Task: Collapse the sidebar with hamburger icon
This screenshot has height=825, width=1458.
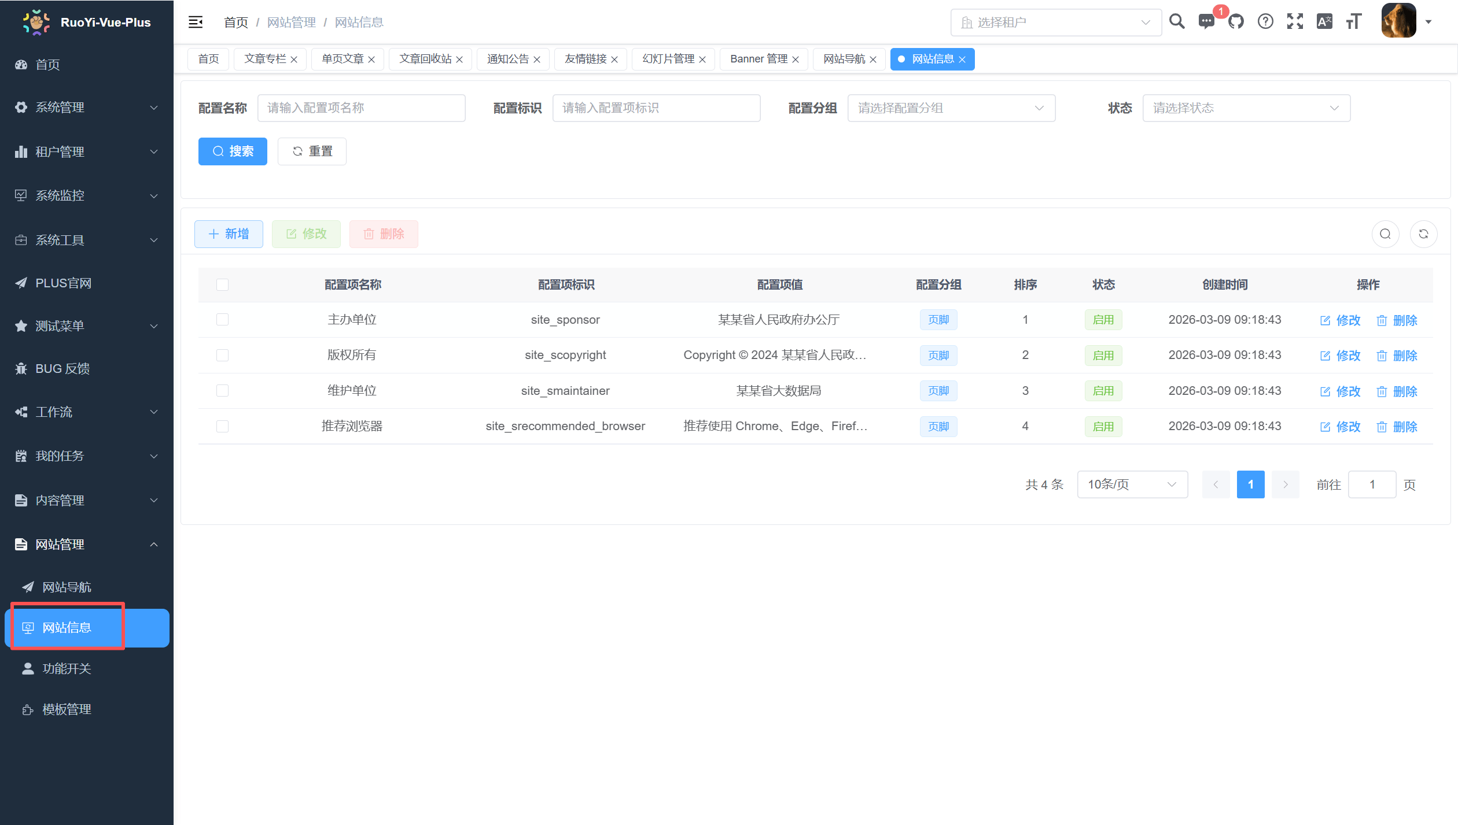Action: click(196, 21)
